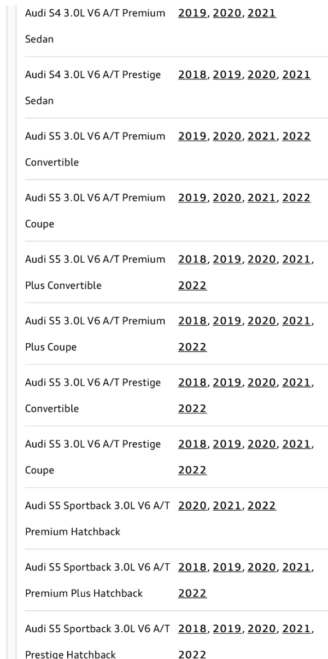328x659 pixels.
Task: Select 2022 for S5 Prestige Convertible
Action: tap(193, 409)
